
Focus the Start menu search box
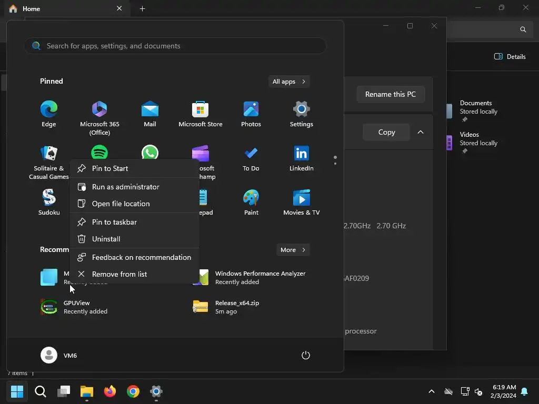175,46
